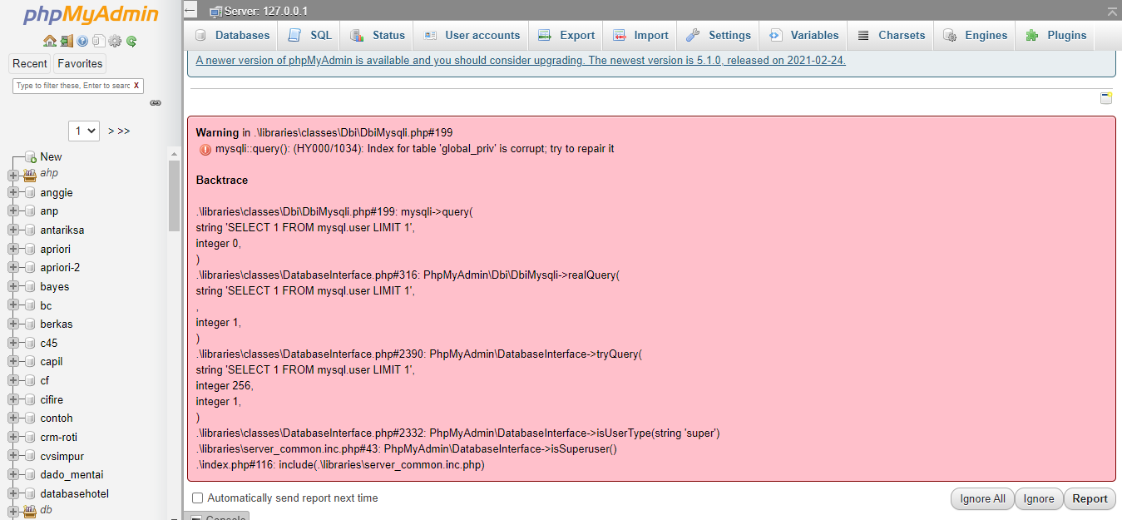Screen dimensions: 1122x520
Task: Select the Favorites tab in sidebar
Action: click(x=79, y=63)
